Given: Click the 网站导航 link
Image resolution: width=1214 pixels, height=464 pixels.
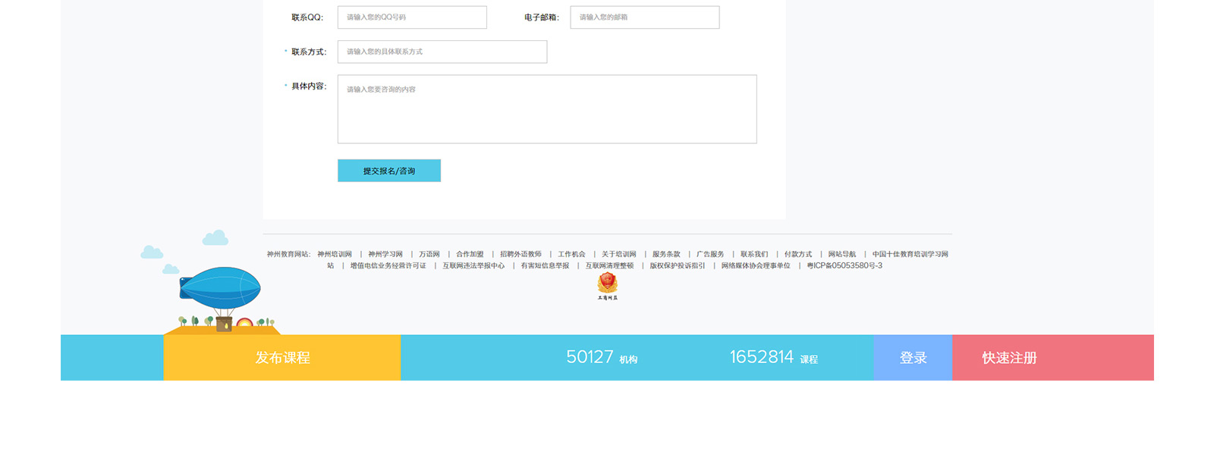Looking at the screenshot, I should coord(841,255).
